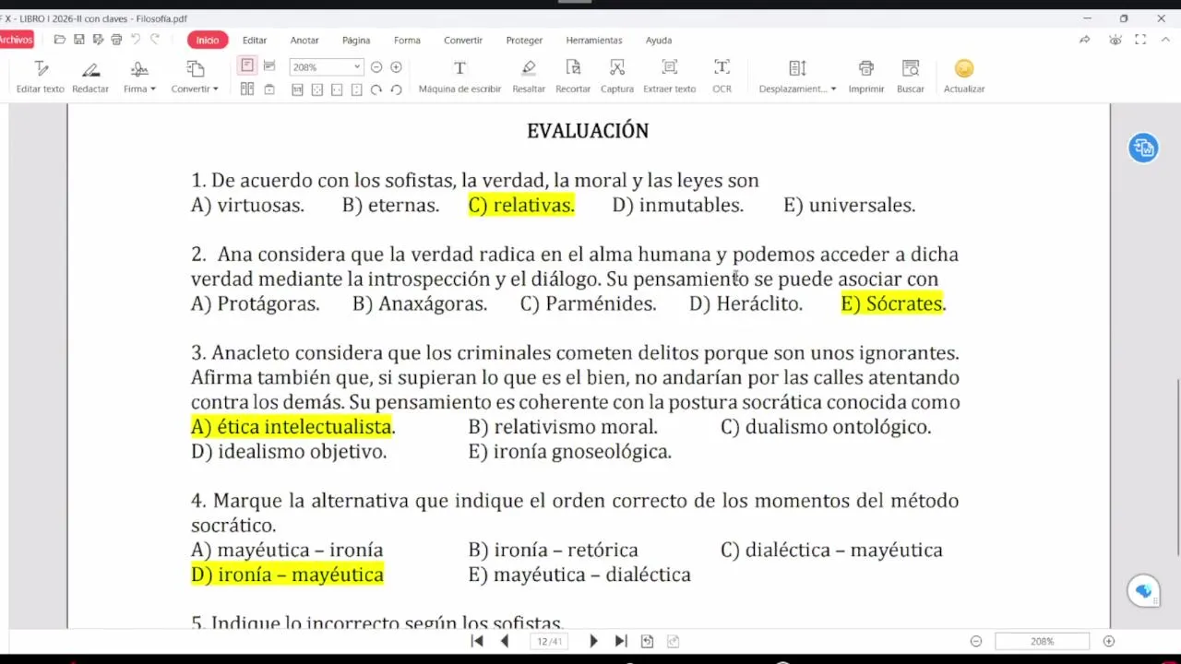Zoom out using status bar minus

[976, 641]
